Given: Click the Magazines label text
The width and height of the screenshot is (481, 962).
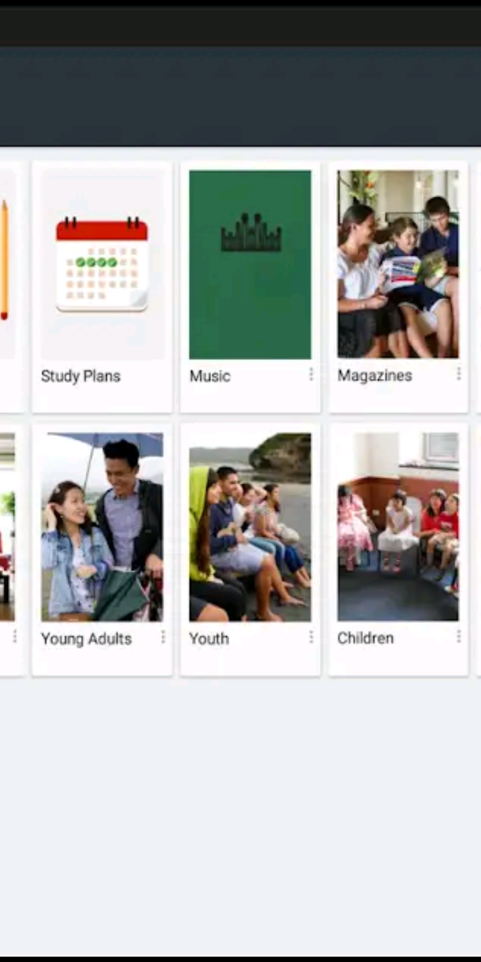Looking at the screenshot, I should [x=375, y=376].
